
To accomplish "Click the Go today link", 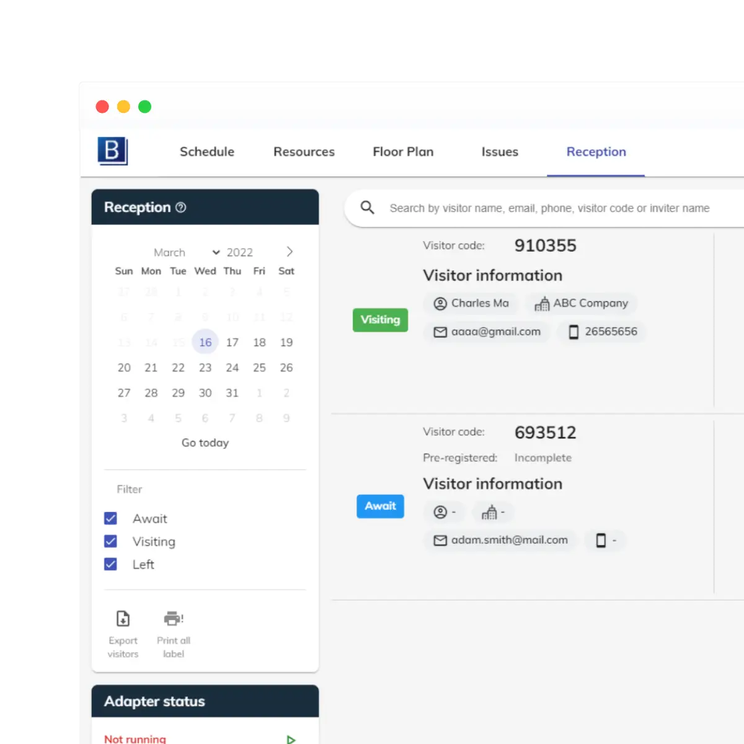I will point(205,443).
